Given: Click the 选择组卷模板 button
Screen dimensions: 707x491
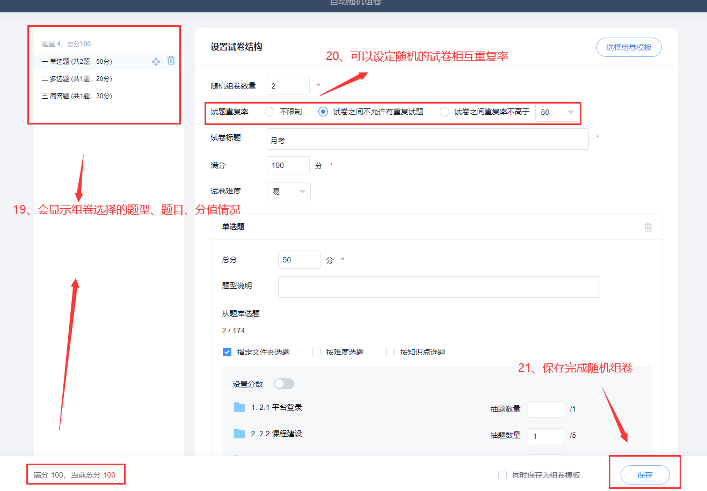Looking at the screenshot, I should coord(629,47).
